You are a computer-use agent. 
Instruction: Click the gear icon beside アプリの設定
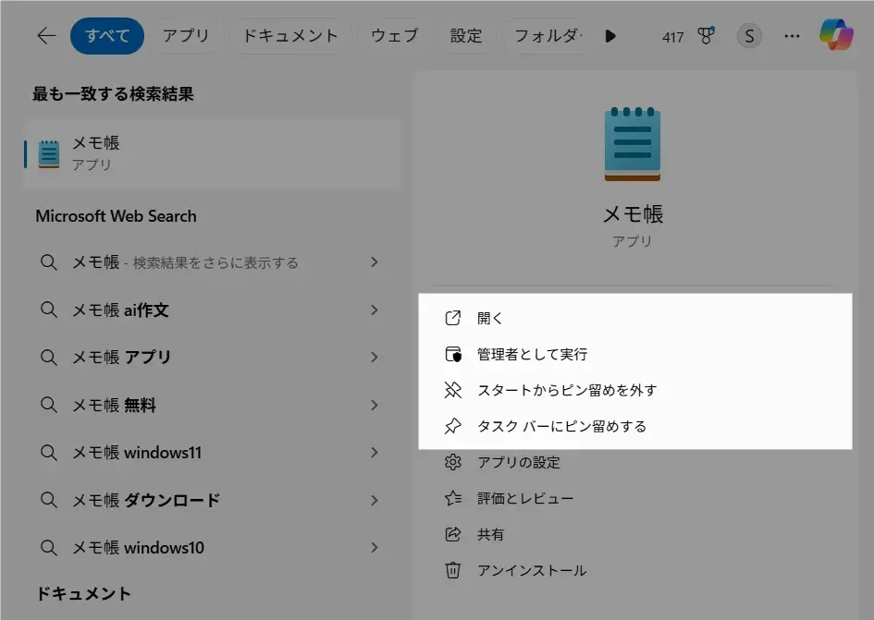pyautogui.click(x=452, y=462)
